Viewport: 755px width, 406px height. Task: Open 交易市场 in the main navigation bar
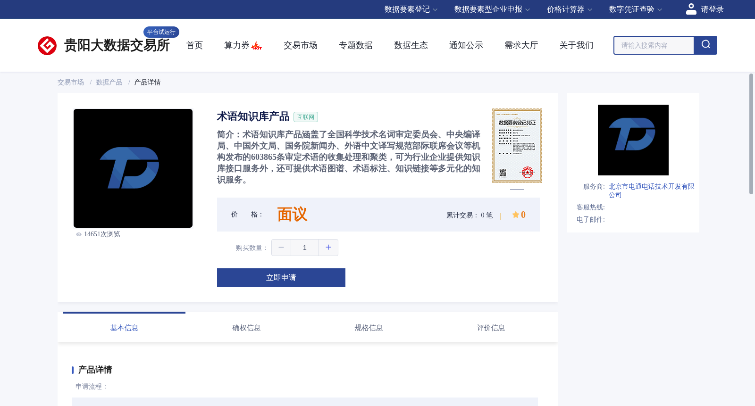[301, 45]
